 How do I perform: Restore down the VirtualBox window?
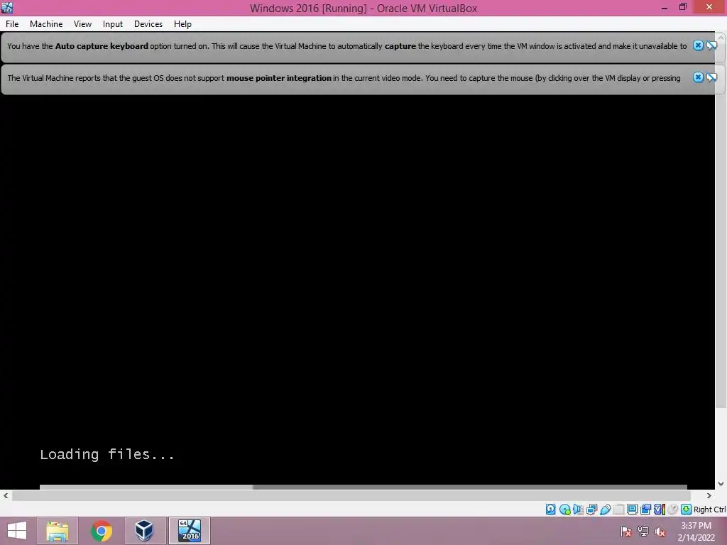pos(683,7)
